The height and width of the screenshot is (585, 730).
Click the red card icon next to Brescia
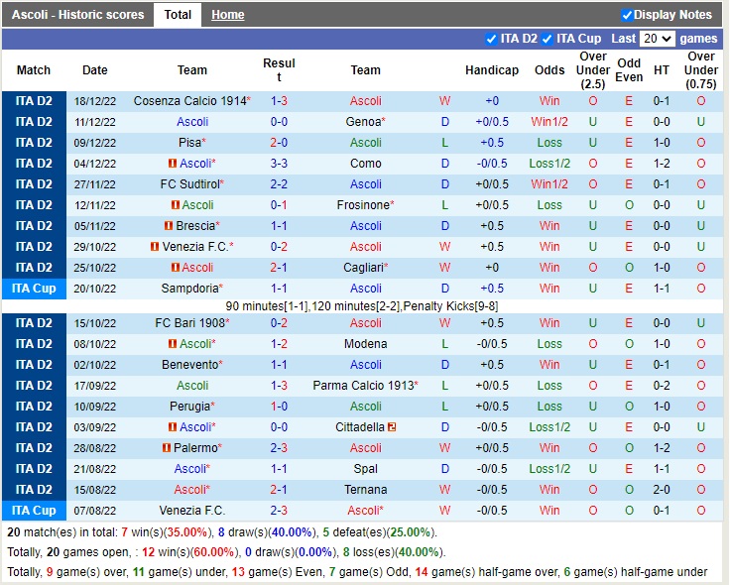[x=167, y=226]
